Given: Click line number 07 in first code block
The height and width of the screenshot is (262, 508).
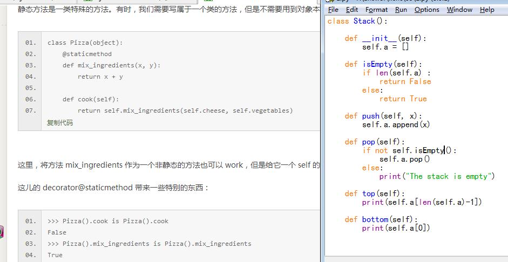Looking at the screenshot, I should [x=30, y=111].
